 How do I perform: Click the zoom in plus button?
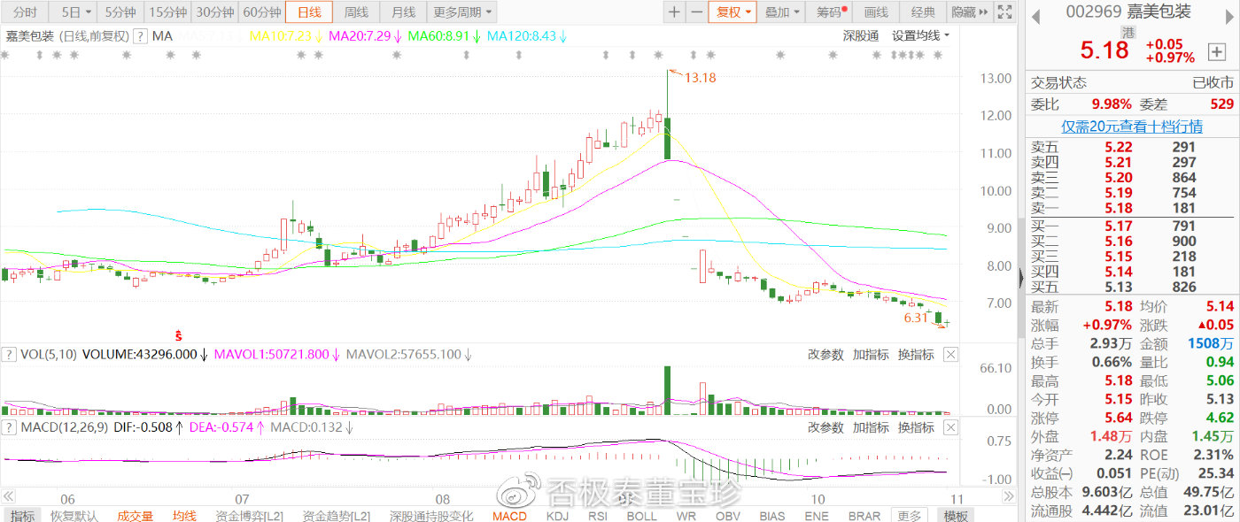coord(674,12)
